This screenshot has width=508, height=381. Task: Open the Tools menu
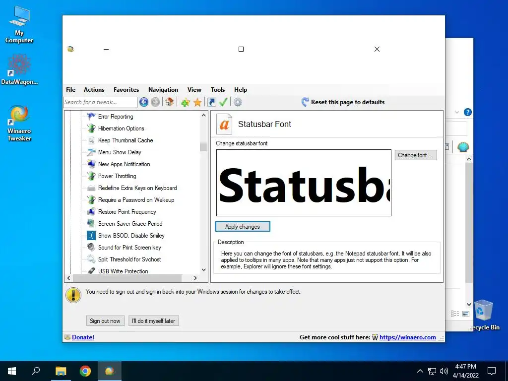218,90
